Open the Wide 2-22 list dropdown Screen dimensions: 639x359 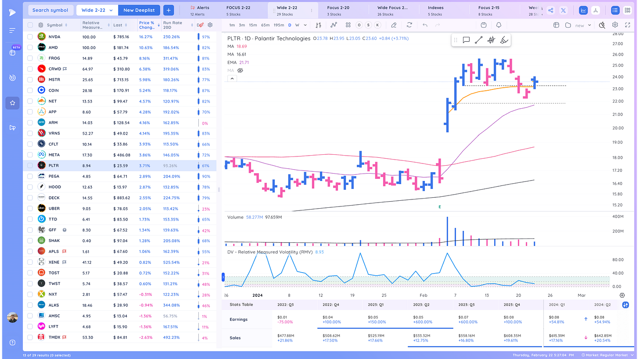tap(97, 10)
